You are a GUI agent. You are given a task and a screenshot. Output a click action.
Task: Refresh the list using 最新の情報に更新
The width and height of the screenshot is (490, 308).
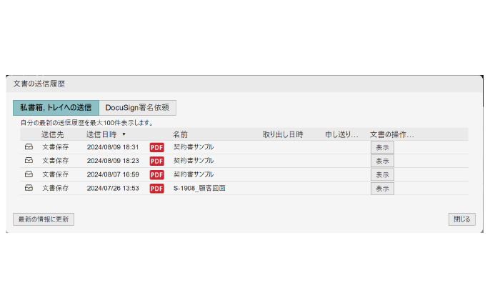[44, 219]
